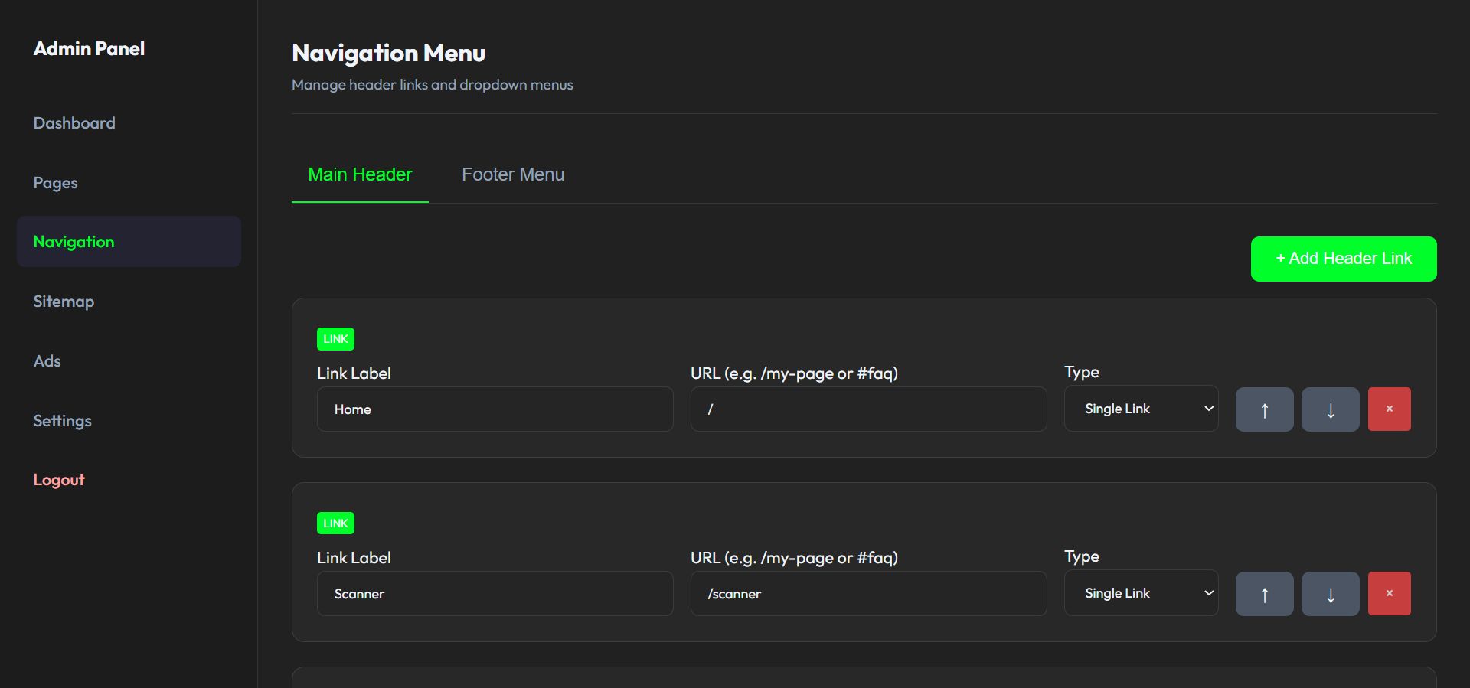Open Type dropdown for Home link
This screenshot has width=1470, height=688.
click(1141, 409)
